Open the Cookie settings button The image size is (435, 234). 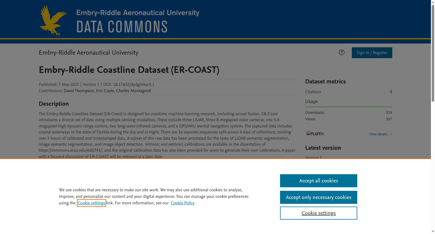pyautogui.click(x=319, y=213)
